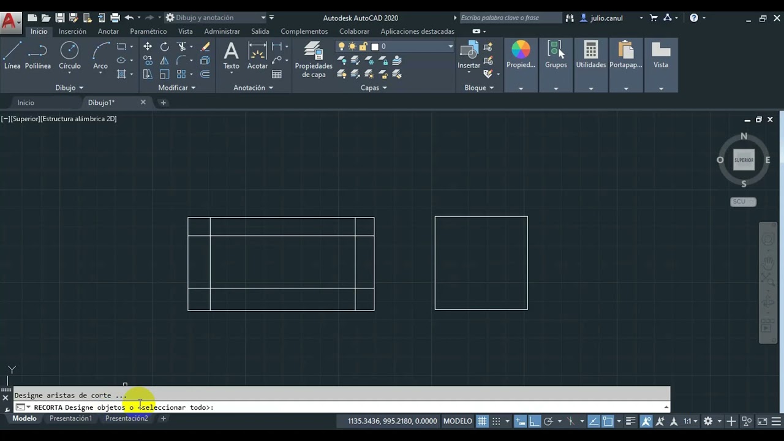Activate the Move (Desplazar) tool
Screen dimensions: 784x441
pyautogui.click(x=148, y=47)
